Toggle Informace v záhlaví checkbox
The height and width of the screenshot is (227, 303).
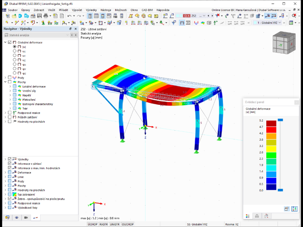[x=10, y=163]
